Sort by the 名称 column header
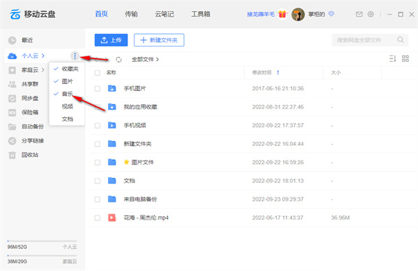 (111, 72)
